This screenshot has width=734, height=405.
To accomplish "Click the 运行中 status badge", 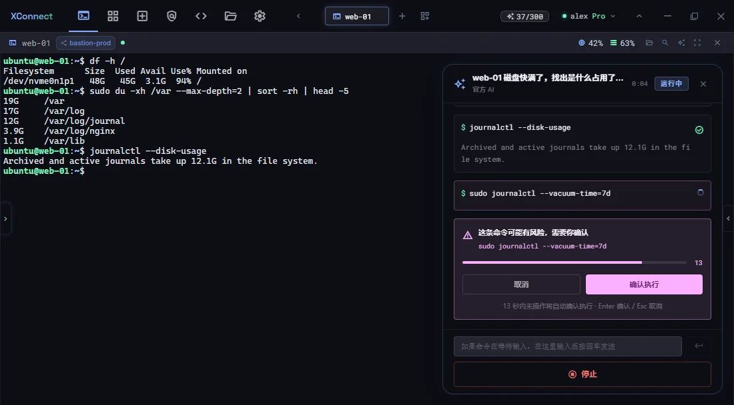I will click(x=671, y=84).
